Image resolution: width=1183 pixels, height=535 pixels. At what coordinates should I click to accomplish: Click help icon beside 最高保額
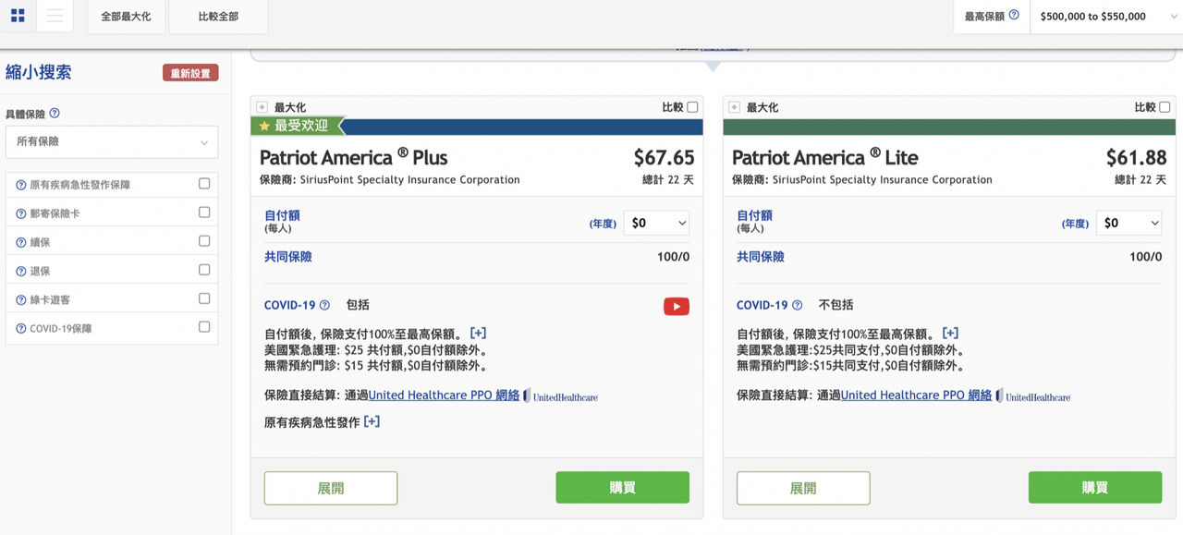coord(1014,16)
